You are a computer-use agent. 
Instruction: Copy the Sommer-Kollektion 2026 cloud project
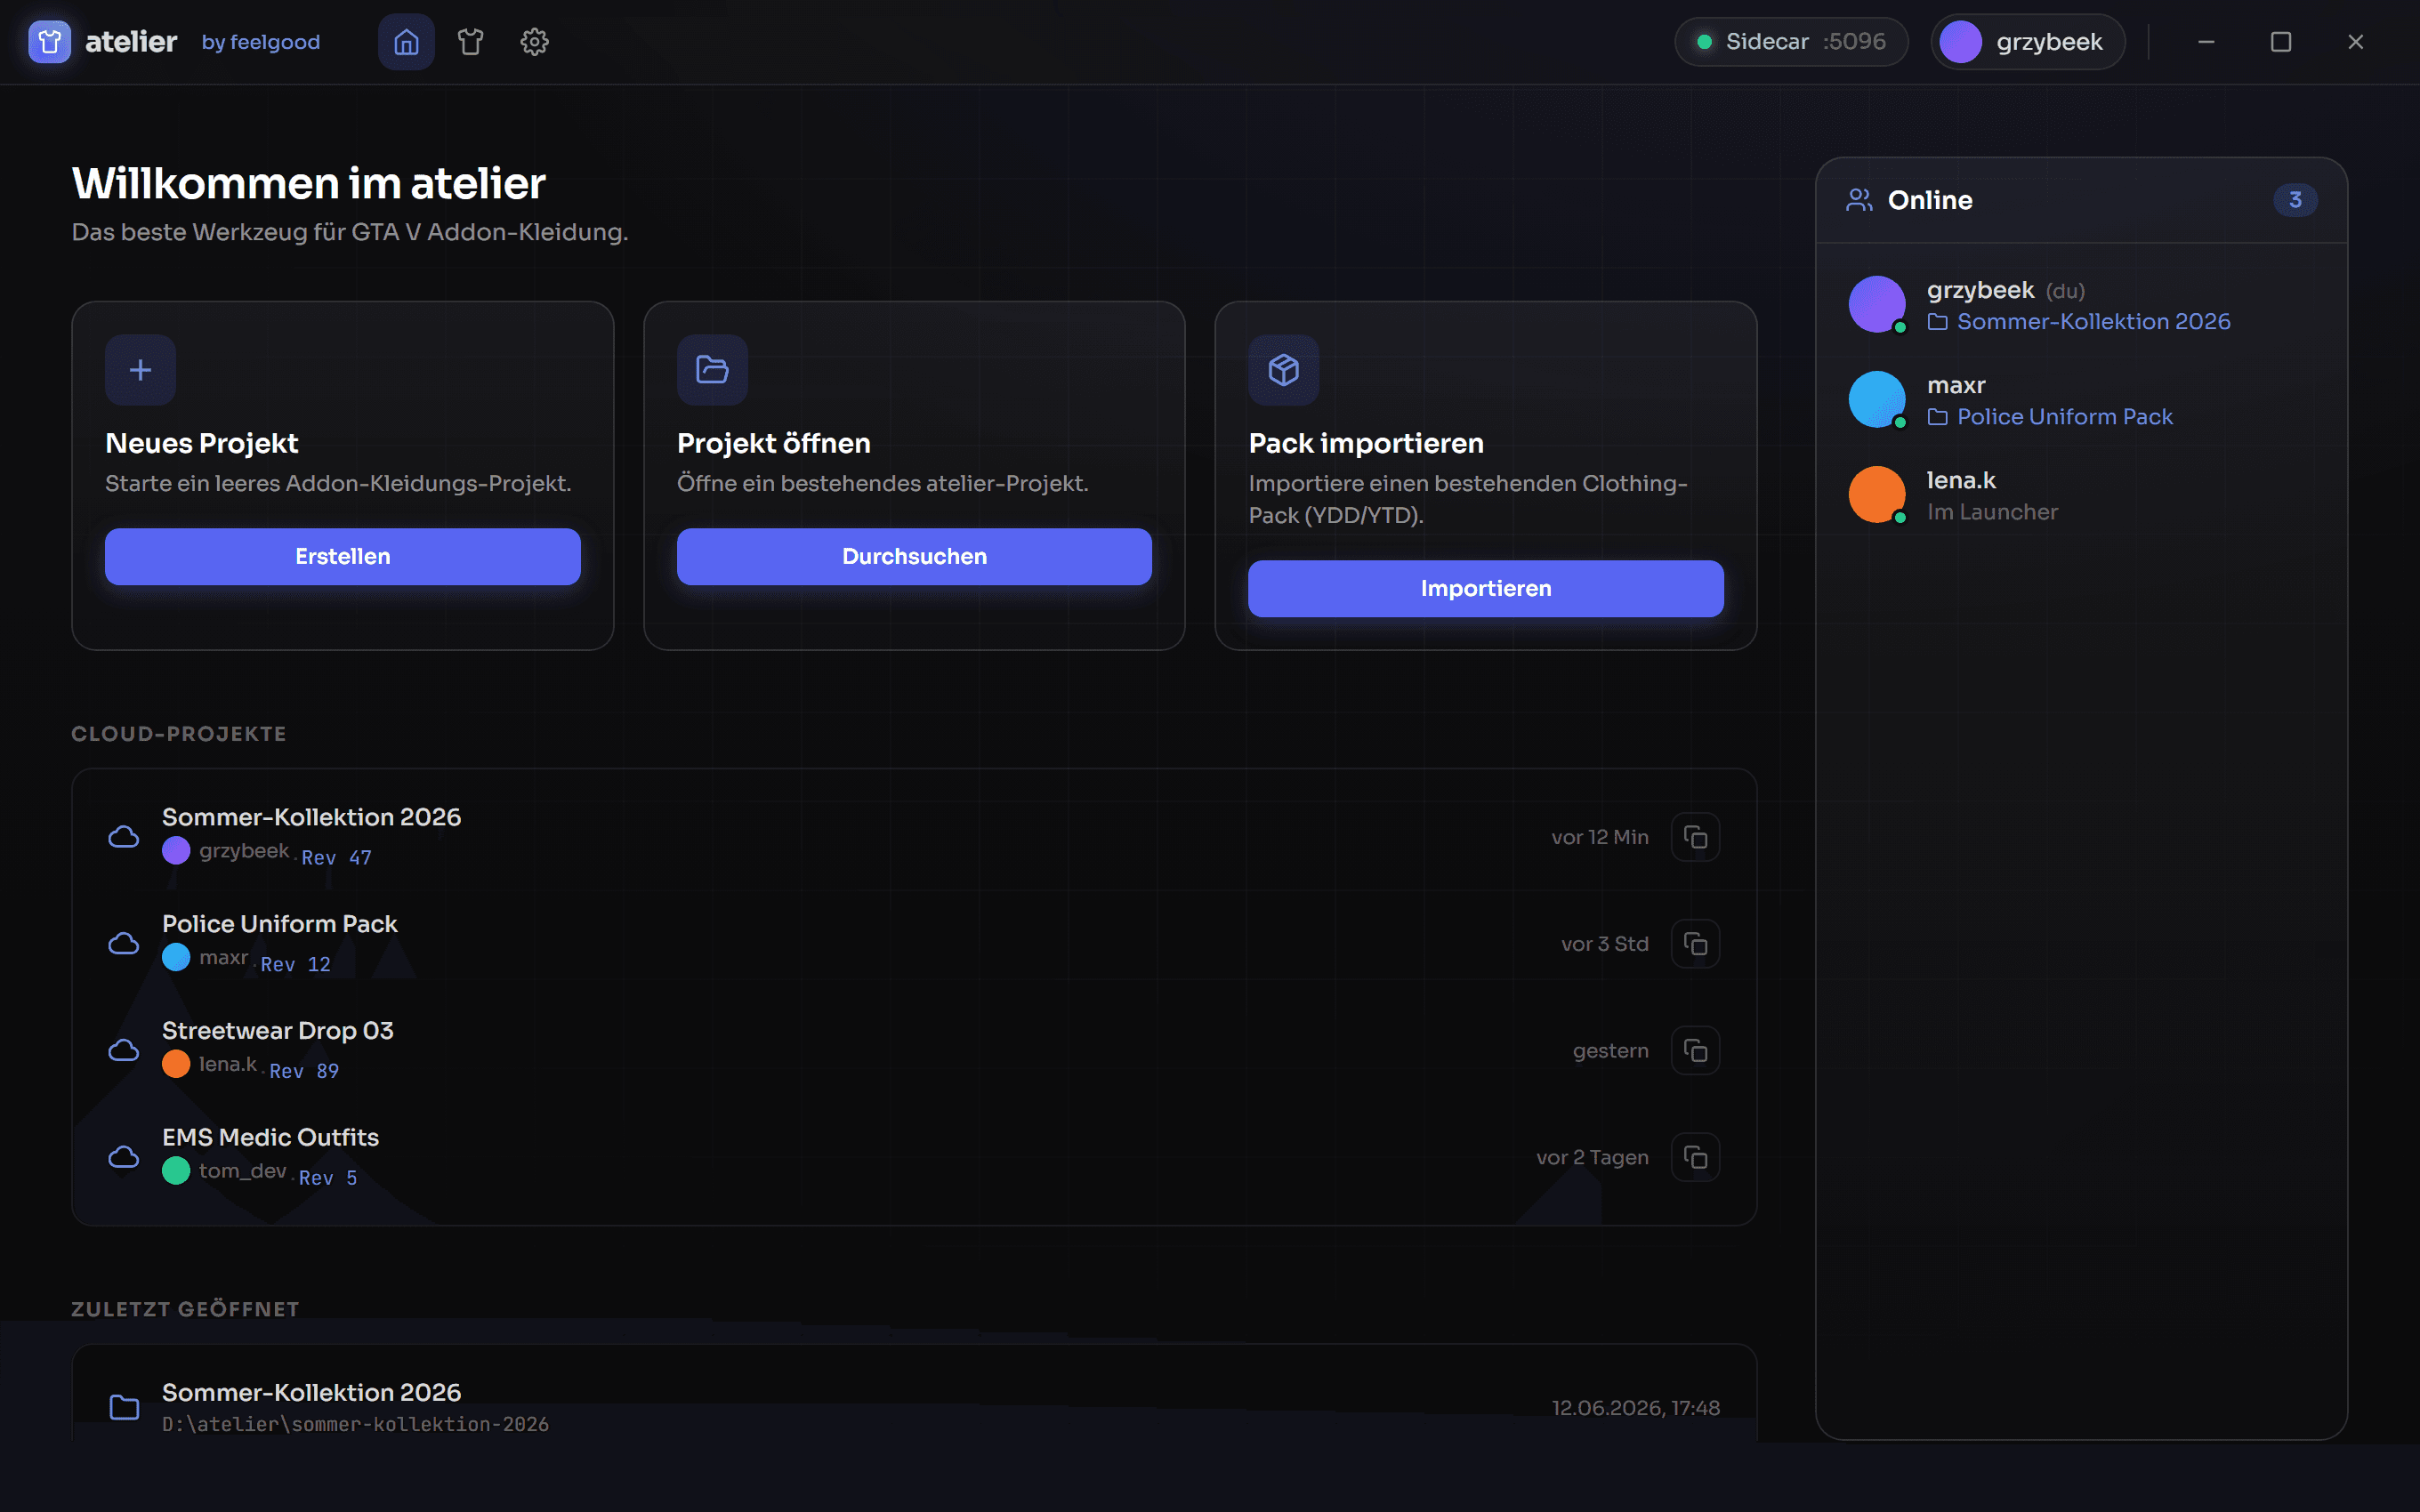point(1696,837)
